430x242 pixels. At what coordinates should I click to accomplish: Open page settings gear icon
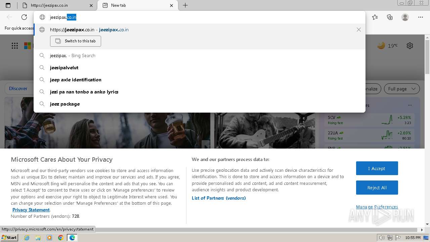(410, 46)
